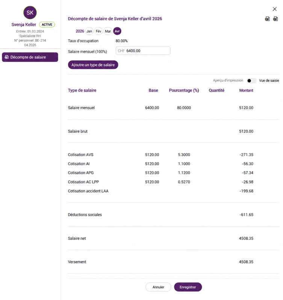This screenshot has width=283, height=300.
Task: Select the Jan month tab
Action: point(89,31)
